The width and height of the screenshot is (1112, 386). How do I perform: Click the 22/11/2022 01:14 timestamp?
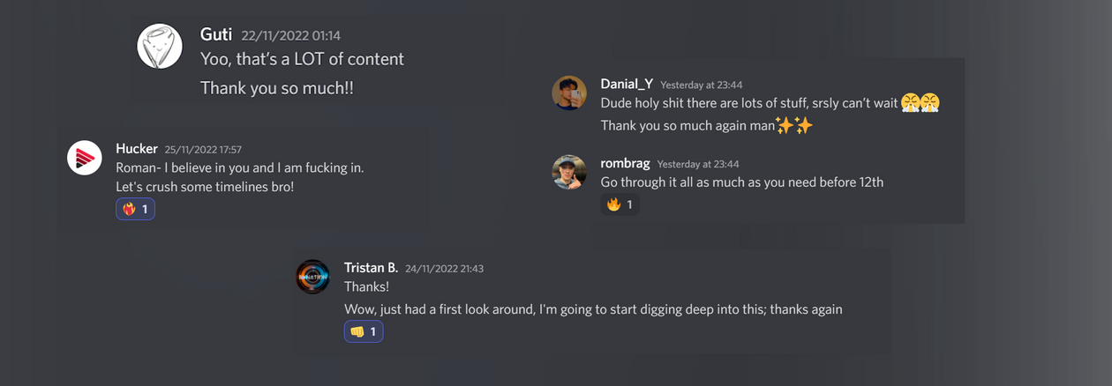(x=290, y=36)
